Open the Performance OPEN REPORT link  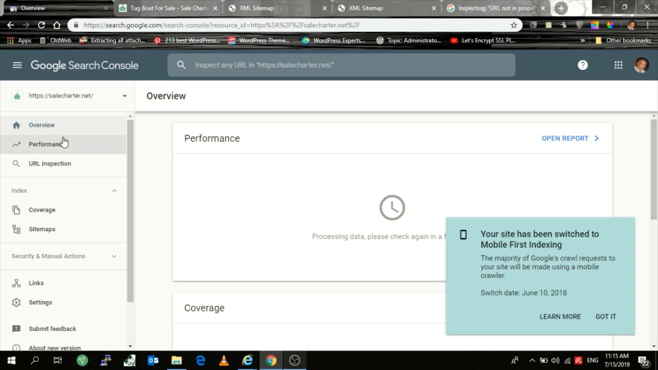570,138
